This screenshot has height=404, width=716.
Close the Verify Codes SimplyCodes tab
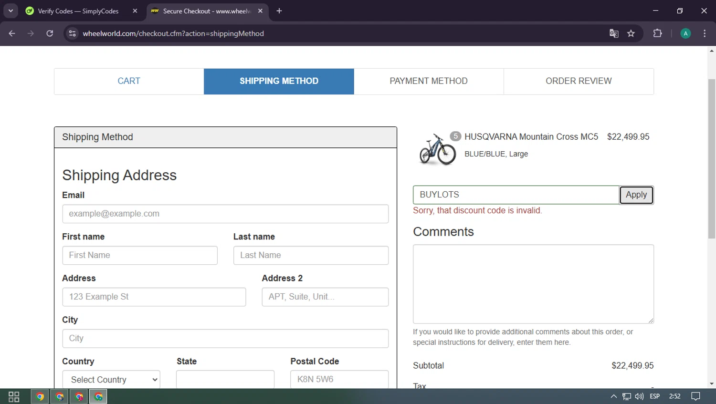click(135, 11)
